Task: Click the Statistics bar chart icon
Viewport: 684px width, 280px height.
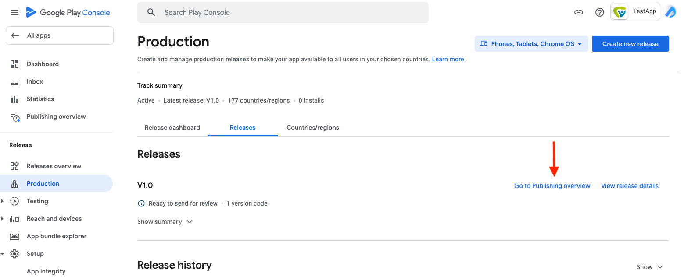Action: [x=14, y=99]
